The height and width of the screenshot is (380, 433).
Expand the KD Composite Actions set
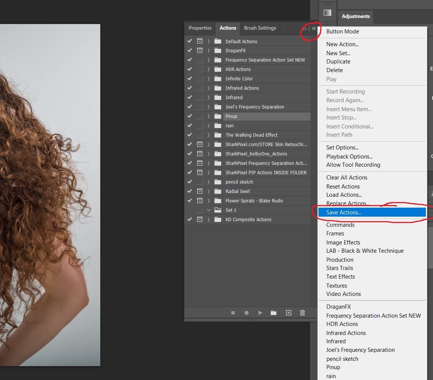click(x=209, y=220)
